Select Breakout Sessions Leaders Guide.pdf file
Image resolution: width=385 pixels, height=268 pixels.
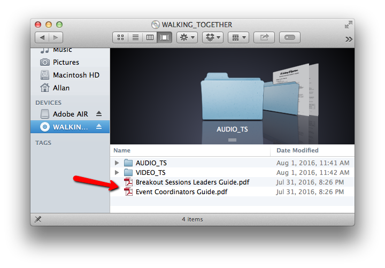click(x=192, y=182)
